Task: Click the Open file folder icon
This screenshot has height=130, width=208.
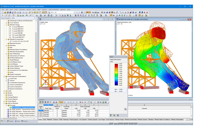Action: (x=5, y=12)
